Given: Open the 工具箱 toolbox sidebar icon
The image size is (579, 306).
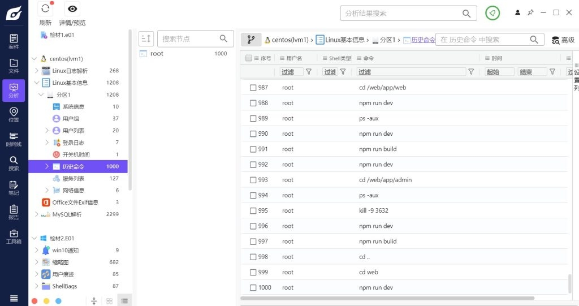Looking at the screenshot, I should click(14, 236).
